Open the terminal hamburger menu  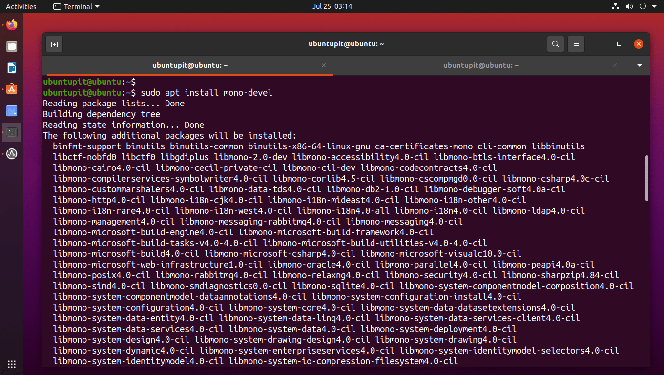click(x=576, y=44)
